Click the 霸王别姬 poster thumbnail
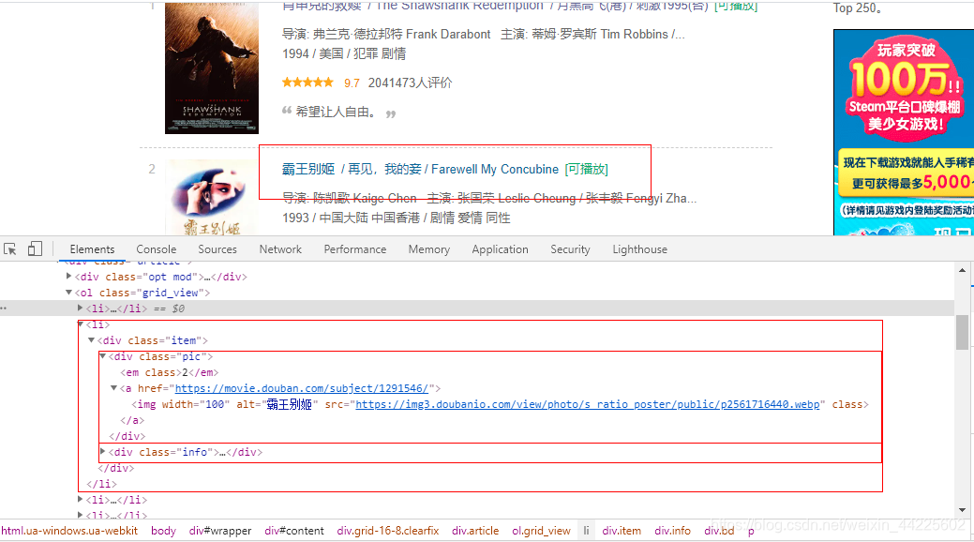Screen dimensions: 974x542 coord(211,198)
